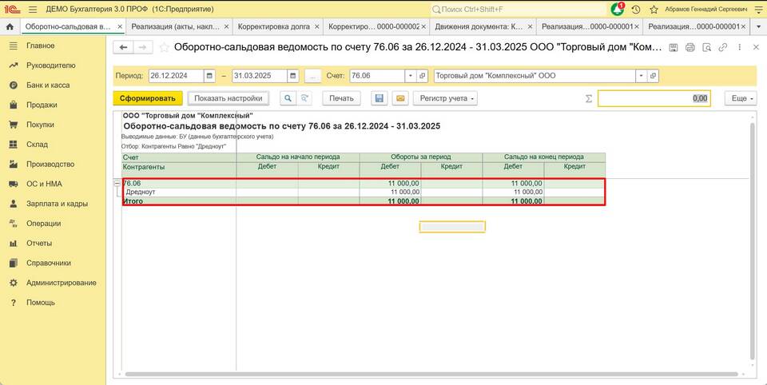Add report to favorites star near title
This screenshot has height=385, width=767.
click(x=165, y=48)
